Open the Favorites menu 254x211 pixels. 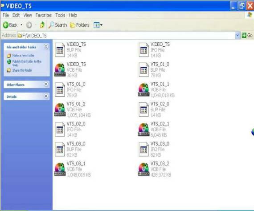[x=43, y=15]
